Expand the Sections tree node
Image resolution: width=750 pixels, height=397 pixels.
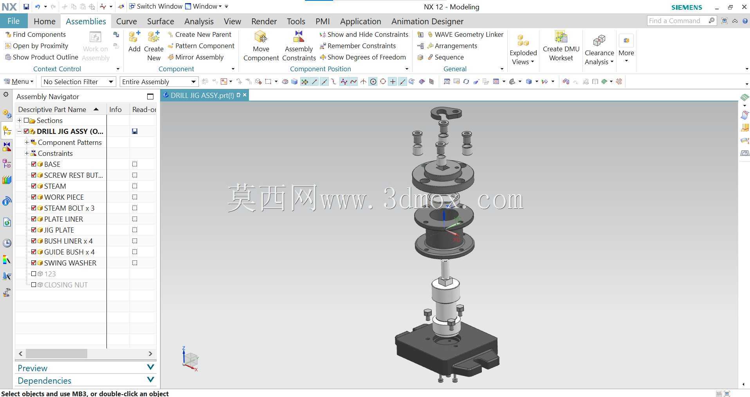(19, 120)
